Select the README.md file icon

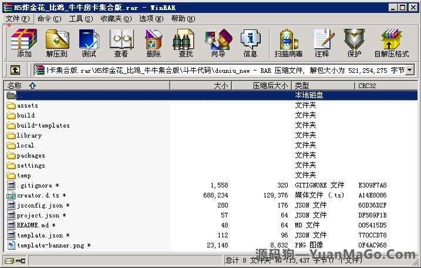tap(11, 225)
